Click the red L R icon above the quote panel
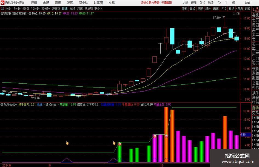This screenshot has width=259, height=167. (255, 9)
